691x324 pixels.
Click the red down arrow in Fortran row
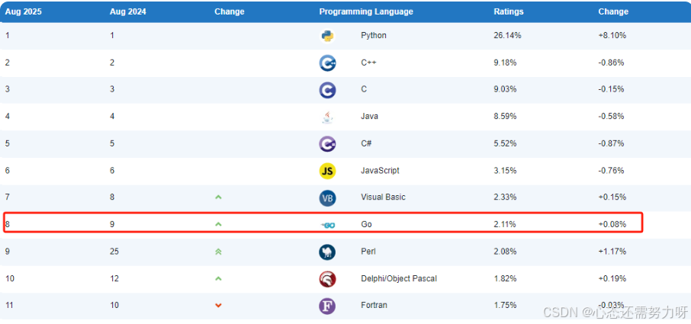[x=218, y=306]
